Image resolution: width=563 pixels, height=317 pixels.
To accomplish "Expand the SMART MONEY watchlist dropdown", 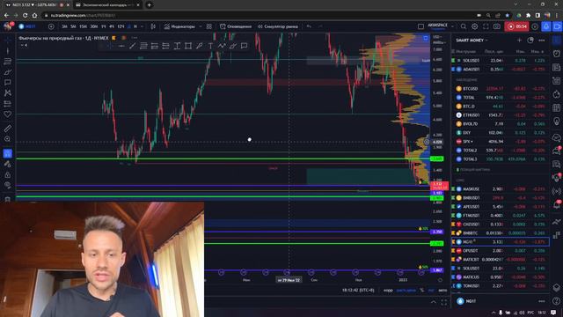I will coord(472,41).
